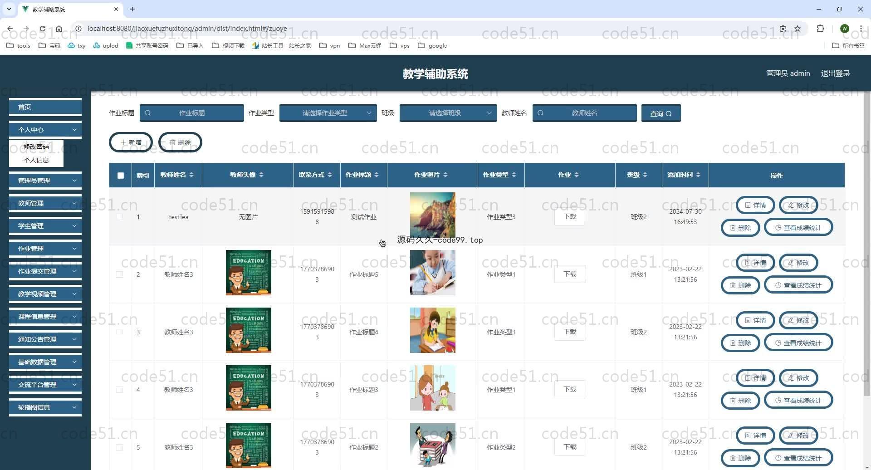Image resolution: width=871 pixels, height=470 pixels.
Task: Sort by 作业类型 column arrows
Action: [x=514, y=175]
